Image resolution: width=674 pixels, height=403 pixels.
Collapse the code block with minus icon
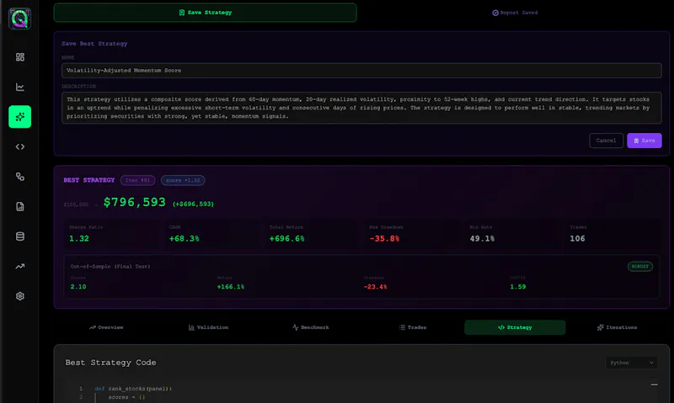(655, 384)
